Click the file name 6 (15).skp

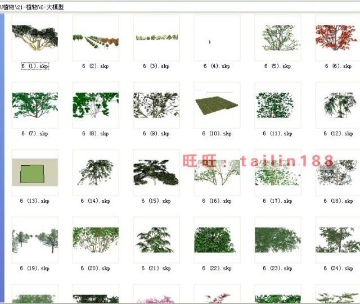(x=156, y=201)
